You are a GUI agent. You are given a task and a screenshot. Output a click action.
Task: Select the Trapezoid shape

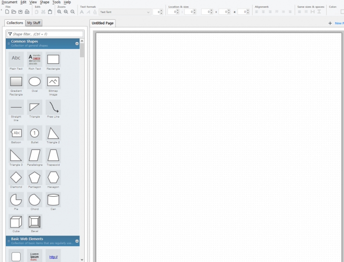click(x=53, y=157)
